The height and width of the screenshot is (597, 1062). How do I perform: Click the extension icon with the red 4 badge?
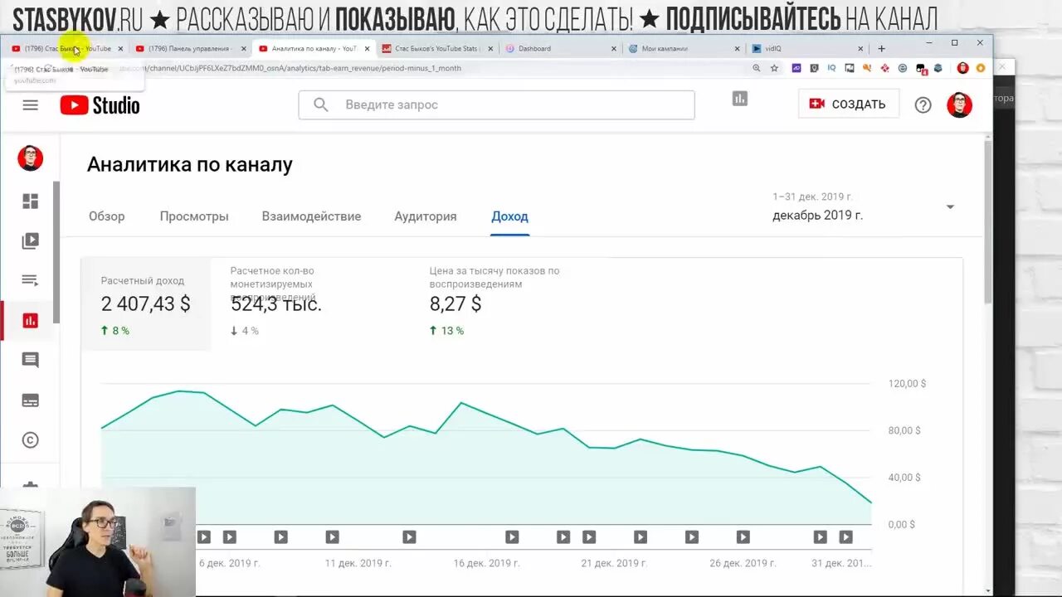[921, 69]
